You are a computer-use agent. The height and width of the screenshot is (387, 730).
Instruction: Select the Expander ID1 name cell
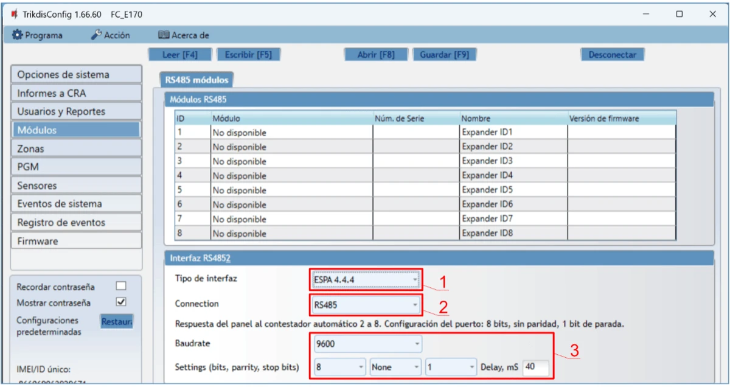coord(512,132)
